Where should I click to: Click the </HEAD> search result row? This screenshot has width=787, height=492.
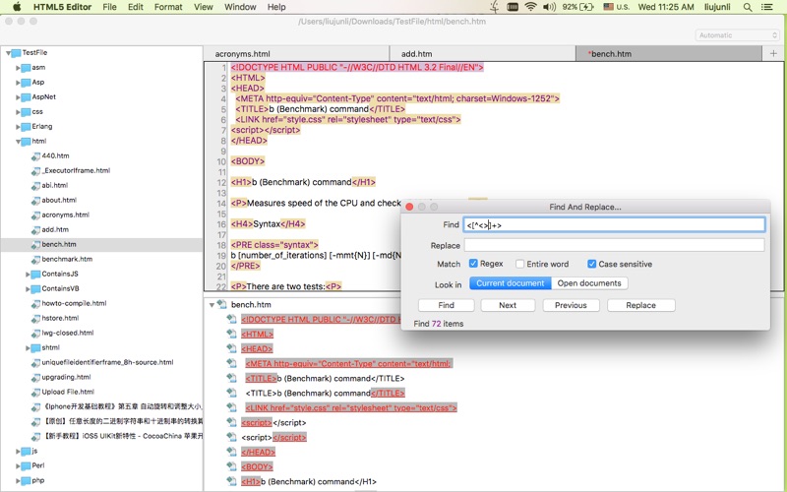pyautogui.click(x=258, y=452)
